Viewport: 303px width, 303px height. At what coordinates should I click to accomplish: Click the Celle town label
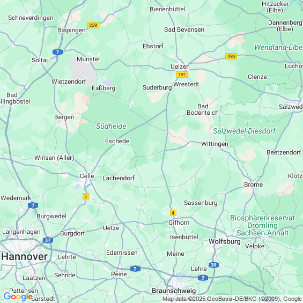[87, 176]
